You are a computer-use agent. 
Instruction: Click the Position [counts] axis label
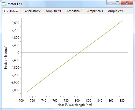point(6,57)
